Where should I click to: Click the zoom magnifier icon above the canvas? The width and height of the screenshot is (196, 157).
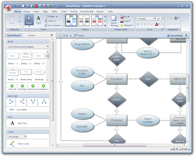click(60, 36)
